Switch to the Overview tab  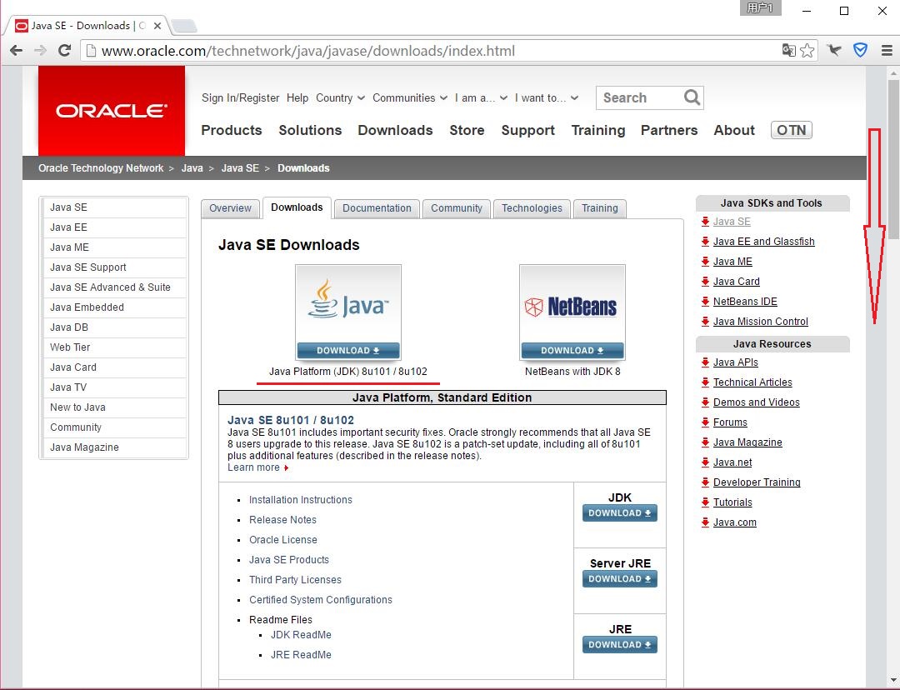(230, 208)
